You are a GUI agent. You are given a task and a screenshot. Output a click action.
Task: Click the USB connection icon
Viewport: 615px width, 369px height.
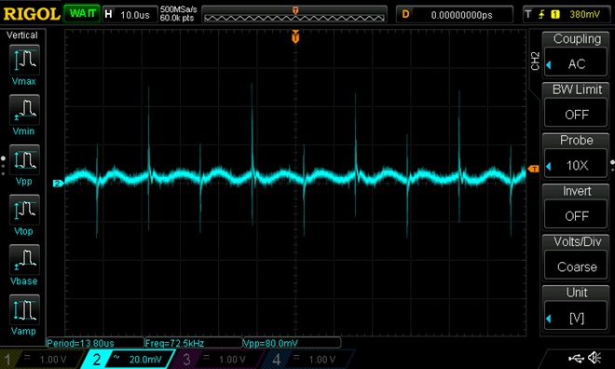(x=576, y=358)
